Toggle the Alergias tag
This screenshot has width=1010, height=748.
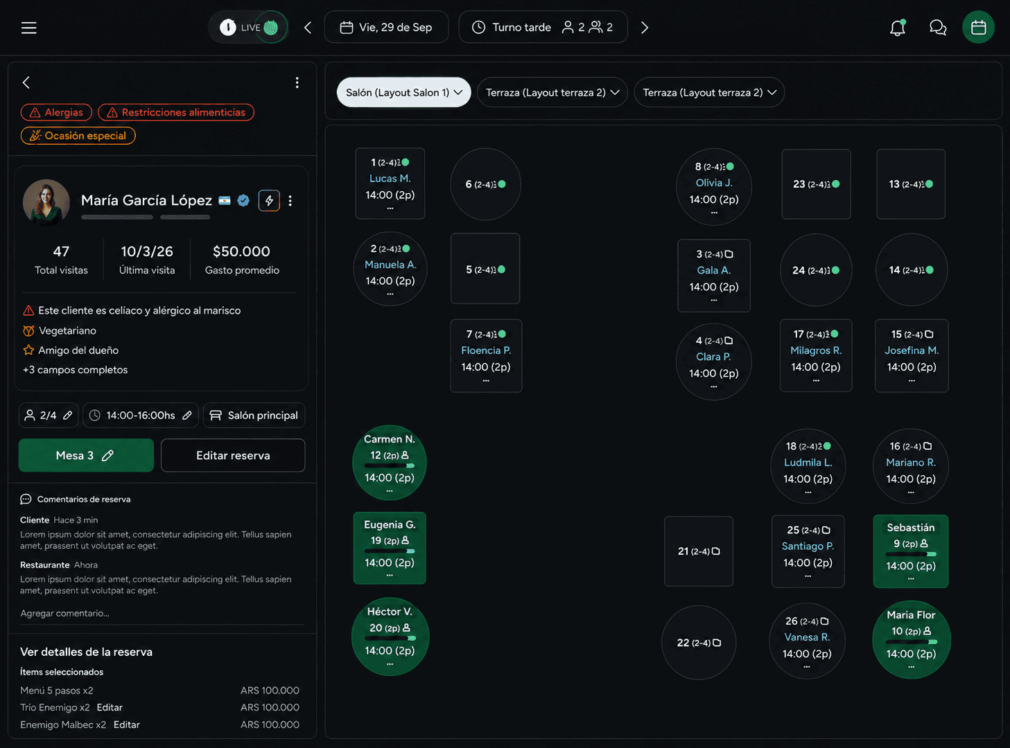[x=56, y=112]
